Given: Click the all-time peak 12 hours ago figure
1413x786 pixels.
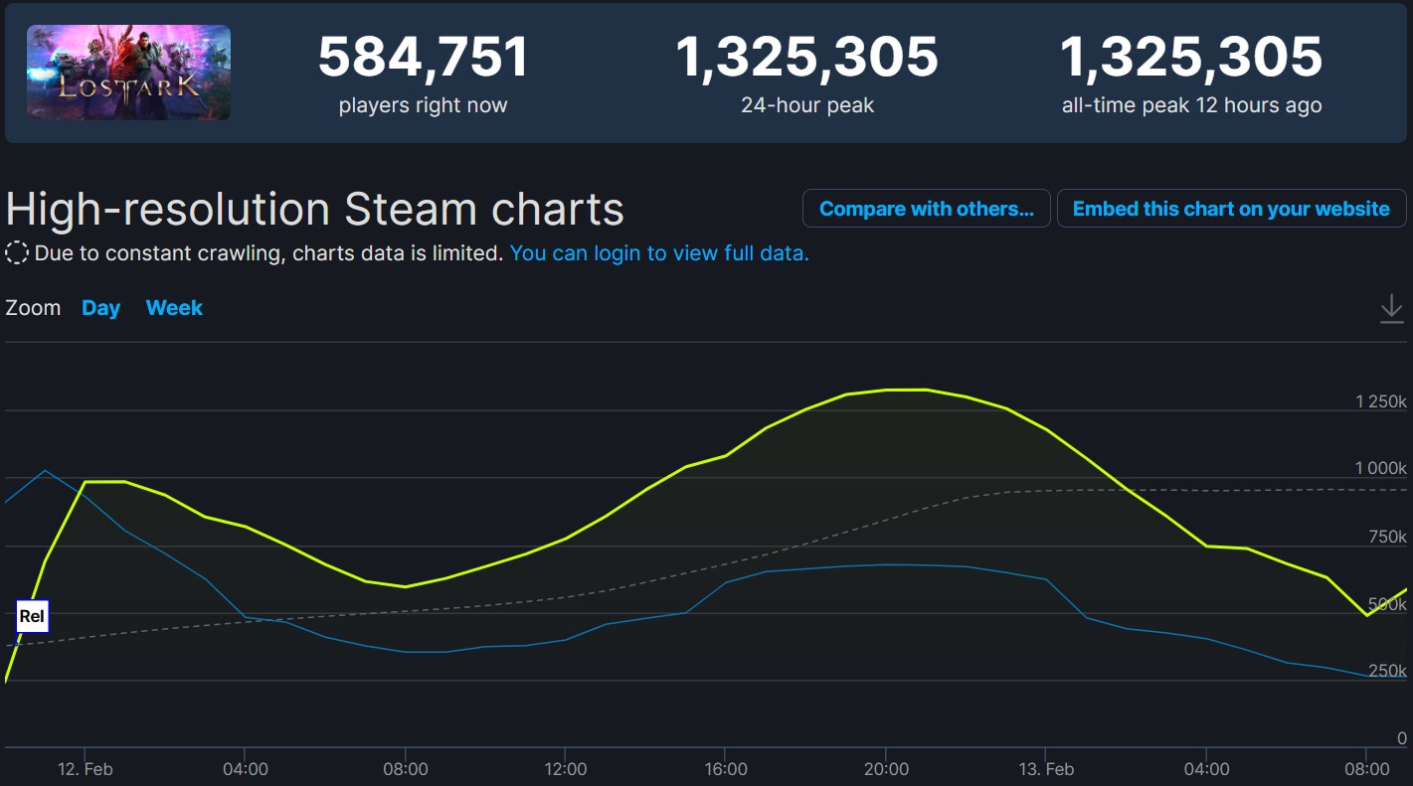Looking at the screenshot, I should pyautogui.click(x=1191, y=58).
